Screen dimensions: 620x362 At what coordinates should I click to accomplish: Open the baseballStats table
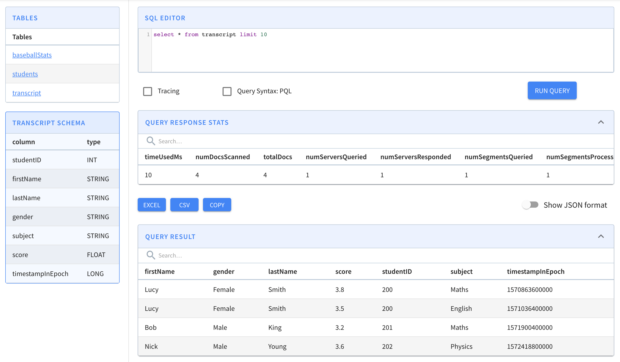pos(32,55)
